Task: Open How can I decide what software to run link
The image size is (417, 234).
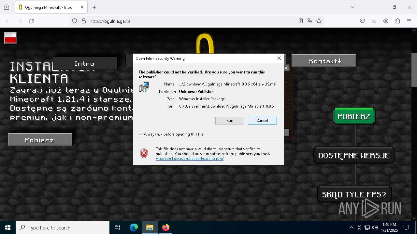Action: [x=190, y=159]
